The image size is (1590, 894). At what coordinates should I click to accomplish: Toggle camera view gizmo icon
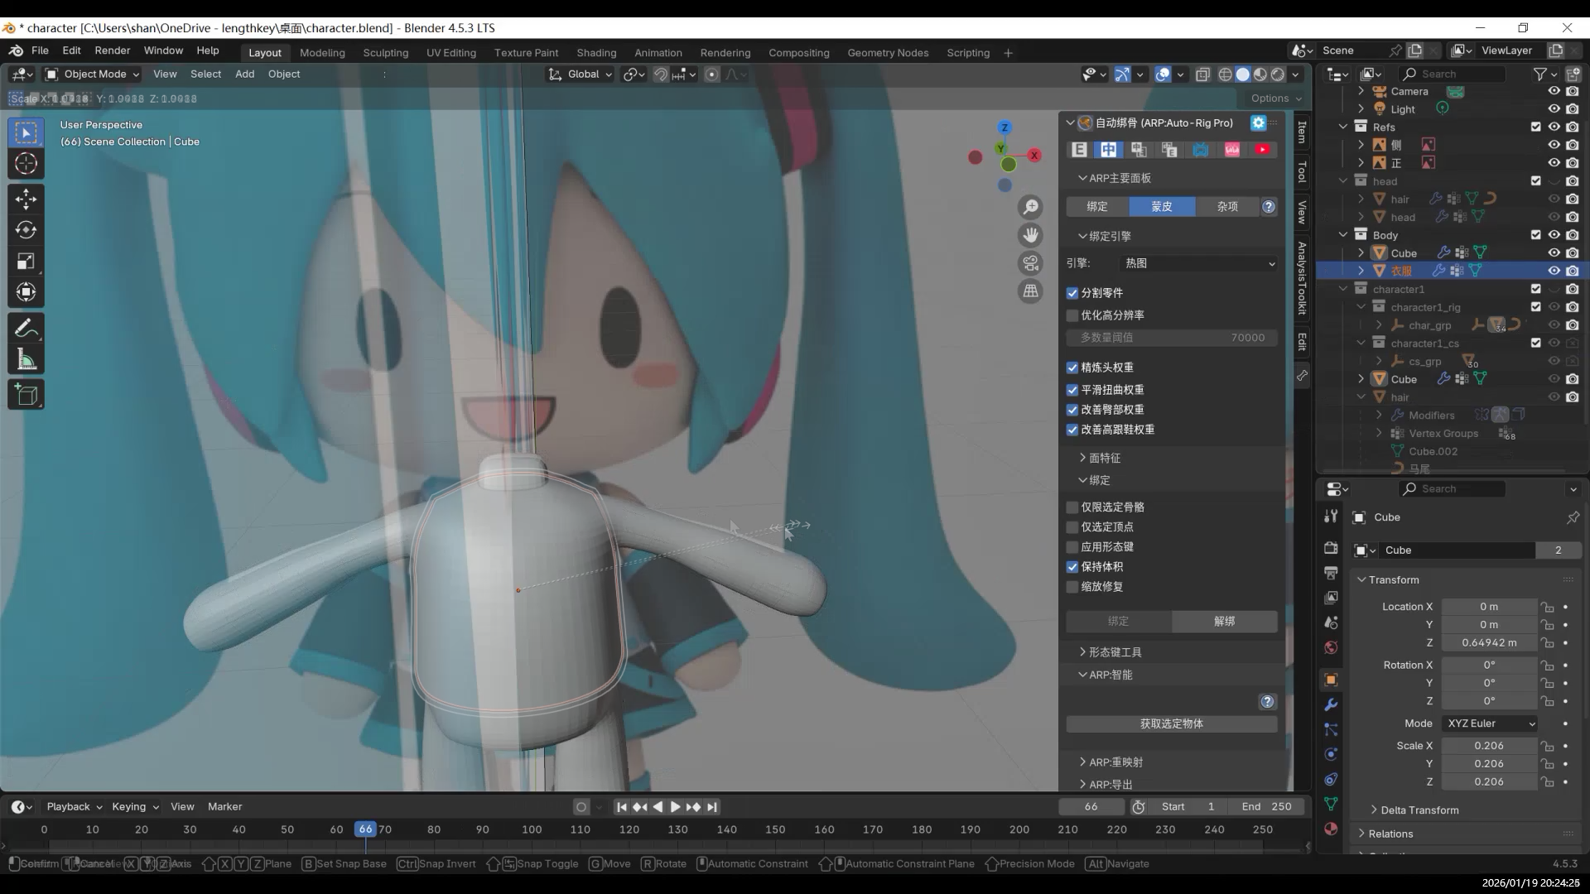1030,263
